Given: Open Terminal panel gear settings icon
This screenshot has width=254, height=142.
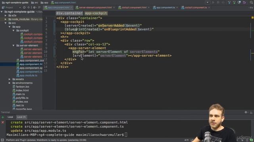Looking at the screenshot, I should 246,112.
